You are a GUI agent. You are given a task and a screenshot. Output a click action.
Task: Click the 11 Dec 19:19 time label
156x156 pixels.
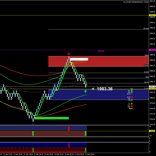[28, 154]
